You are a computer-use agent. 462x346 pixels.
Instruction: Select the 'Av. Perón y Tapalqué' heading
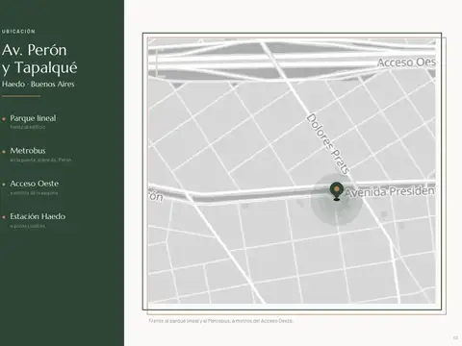click(39, 59)
